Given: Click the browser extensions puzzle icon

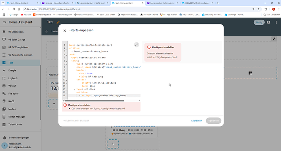Looking at the screenshot, I should [x=266, y=9].
